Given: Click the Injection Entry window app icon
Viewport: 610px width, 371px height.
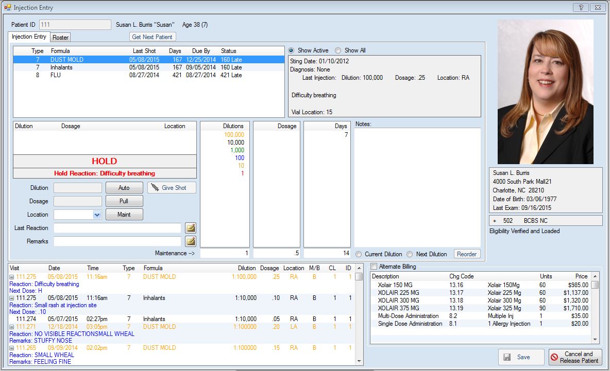Looking at the screenshot, I should click(x=7, y=7).
